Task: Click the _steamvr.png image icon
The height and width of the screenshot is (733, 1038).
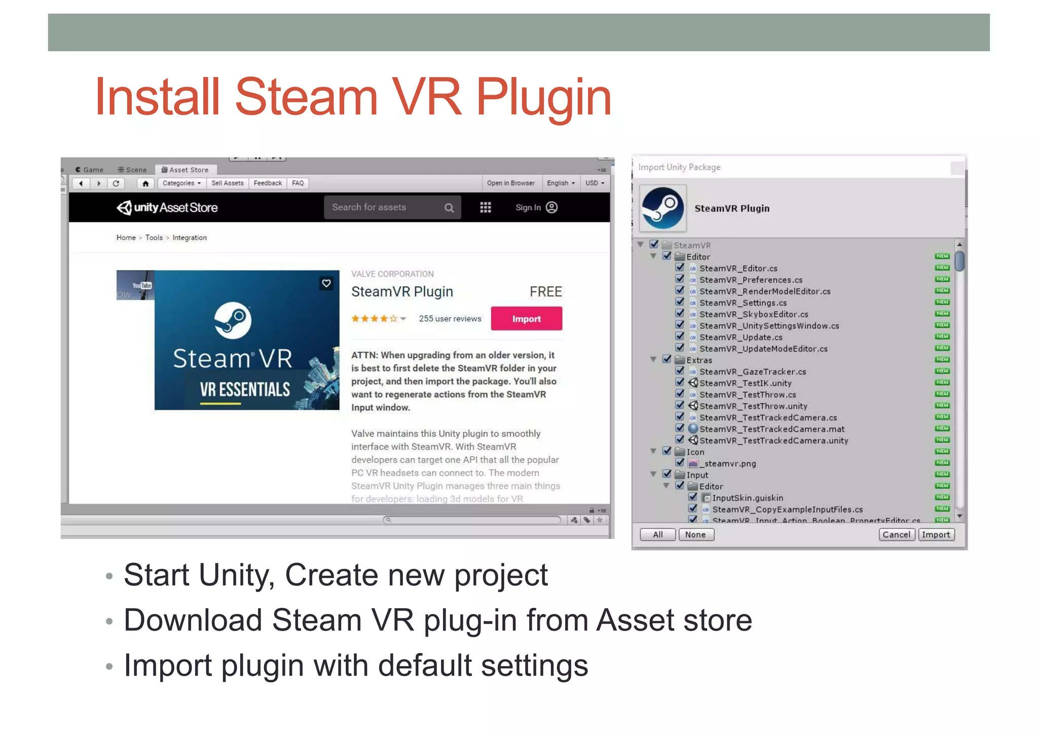Action: (x=693, y=463)
